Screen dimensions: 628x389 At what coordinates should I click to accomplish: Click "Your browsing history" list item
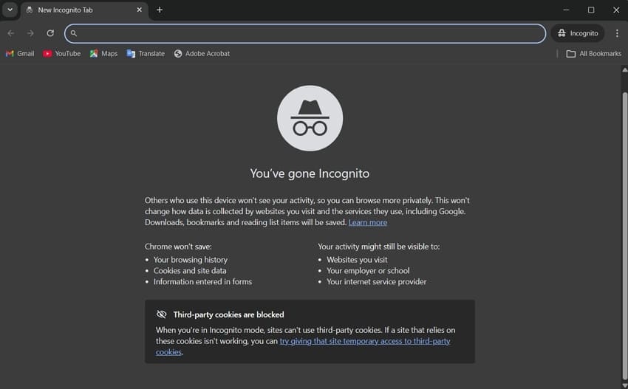coord(191,260)
